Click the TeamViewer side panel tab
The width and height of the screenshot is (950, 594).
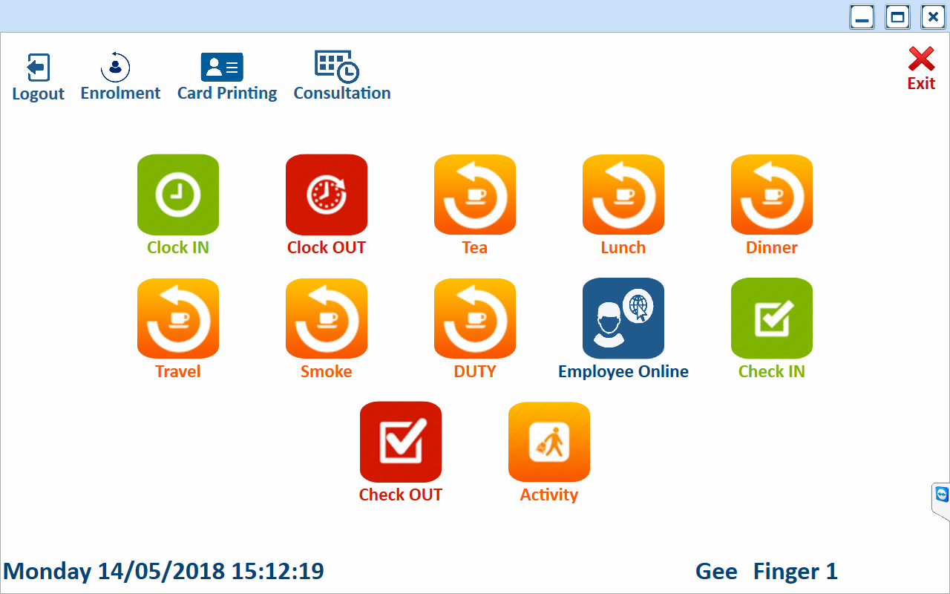[x=941, y=496]
